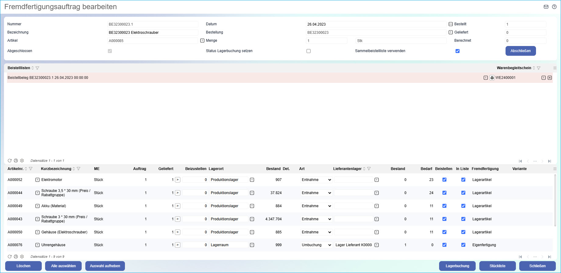Click transfer arrow button in Uhrengehäuse row

pyautogui.click(x=178, y=245)
